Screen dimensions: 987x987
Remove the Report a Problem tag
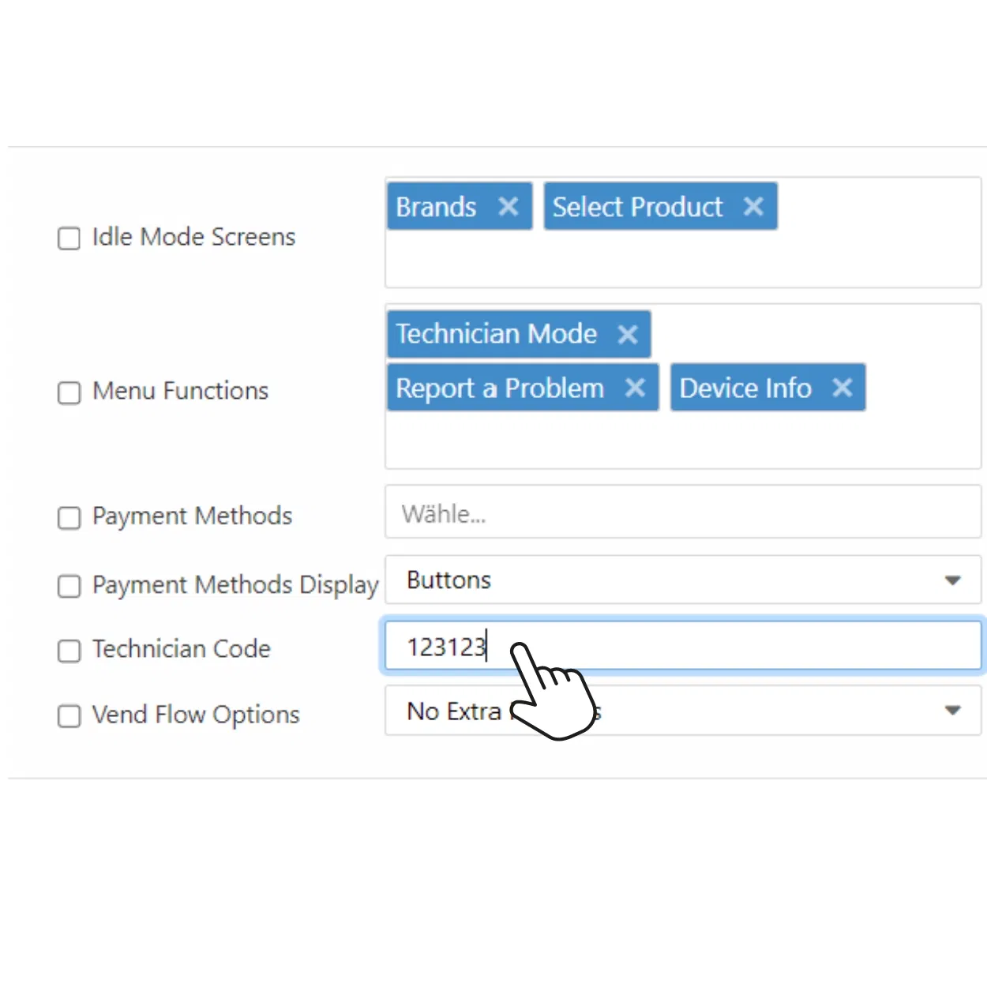point(636,388)
